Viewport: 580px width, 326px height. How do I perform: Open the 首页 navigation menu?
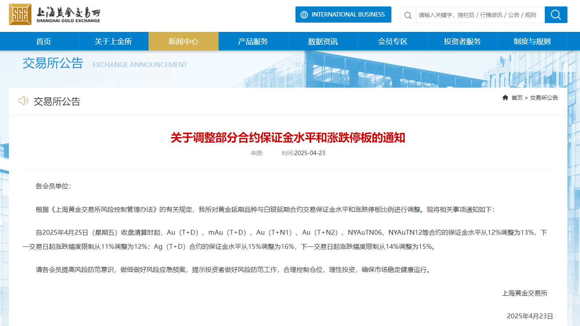click(44, 41)
